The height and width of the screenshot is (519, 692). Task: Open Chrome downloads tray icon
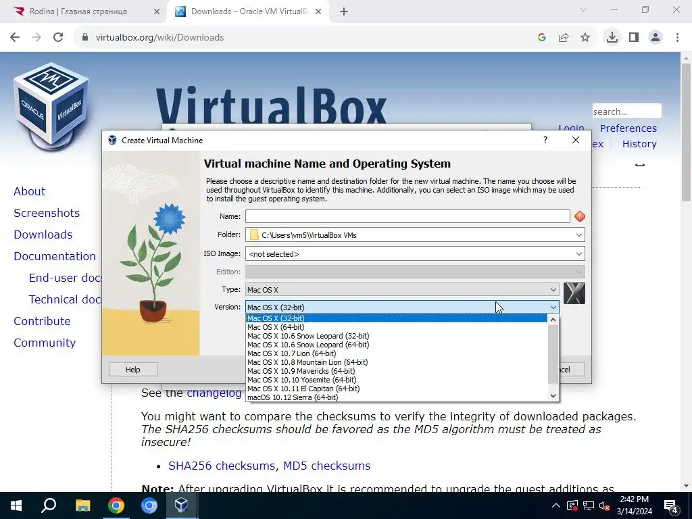[612, 38]
